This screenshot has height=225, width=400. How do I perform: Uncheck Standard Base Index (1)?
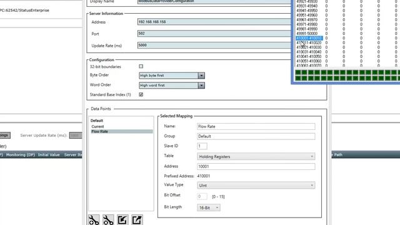141,94
